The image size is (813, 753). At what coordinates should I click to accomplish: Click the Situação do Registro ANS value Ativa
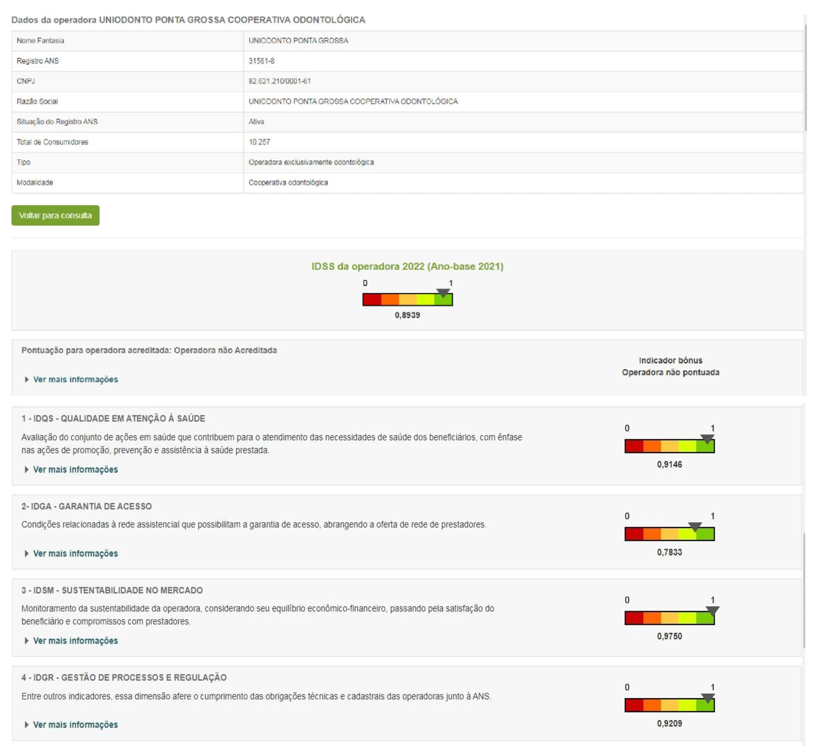click(256, 122)
